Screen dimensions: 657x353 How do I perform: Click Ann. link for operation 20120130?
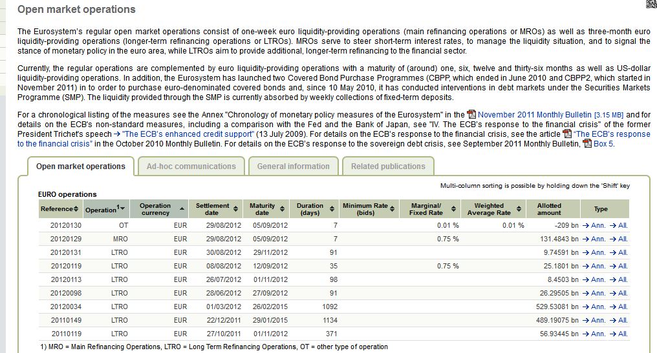tap(594, 225)
